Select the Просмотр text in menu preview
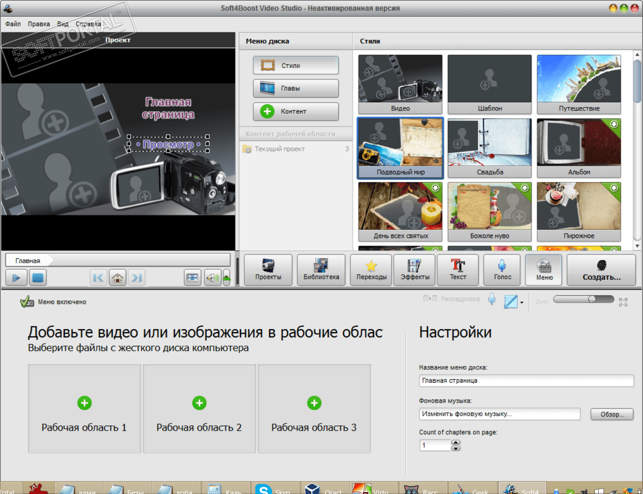The width and height of the screenshot is (643, 494). (x=168, y=144)
